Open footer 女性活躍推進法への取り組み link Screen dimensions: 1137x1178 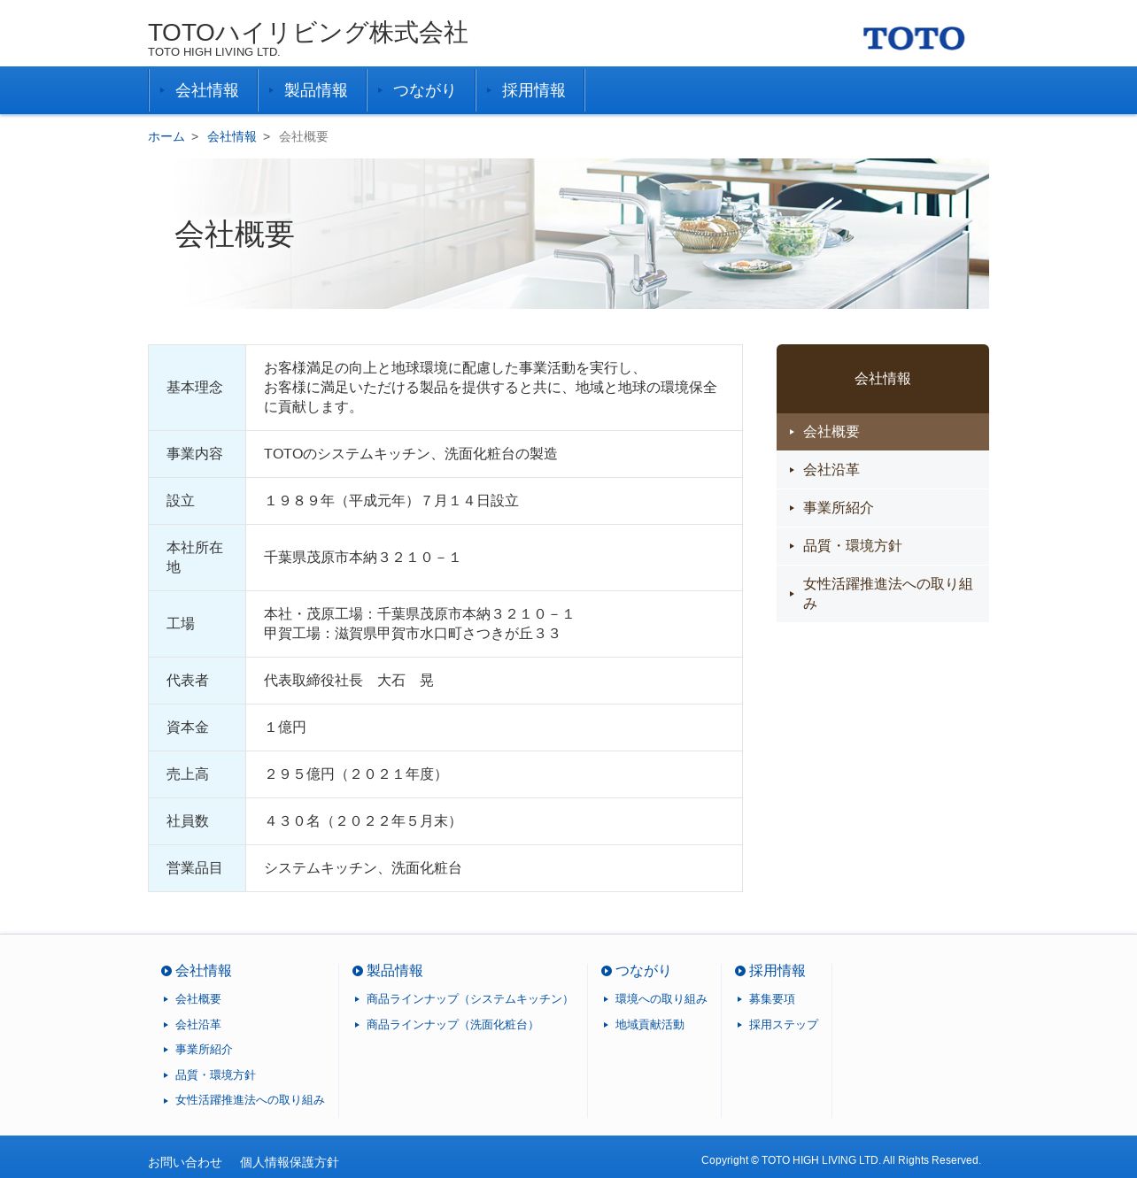tap(250, 1100)
